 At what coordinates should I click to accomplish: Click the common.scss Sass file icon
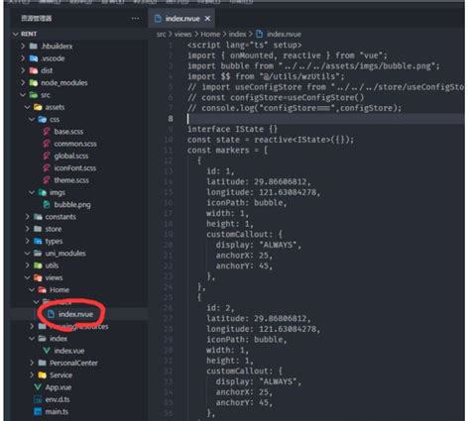pos(47,144)
